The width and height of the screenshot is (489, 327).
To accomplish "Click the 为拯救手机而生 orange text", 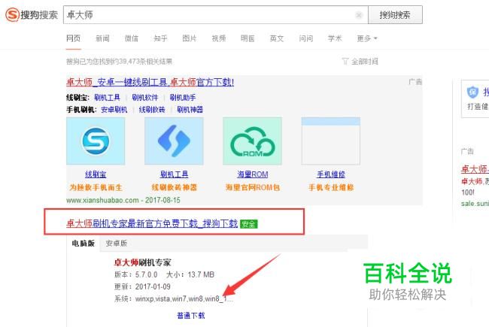I will pos(96,187).
